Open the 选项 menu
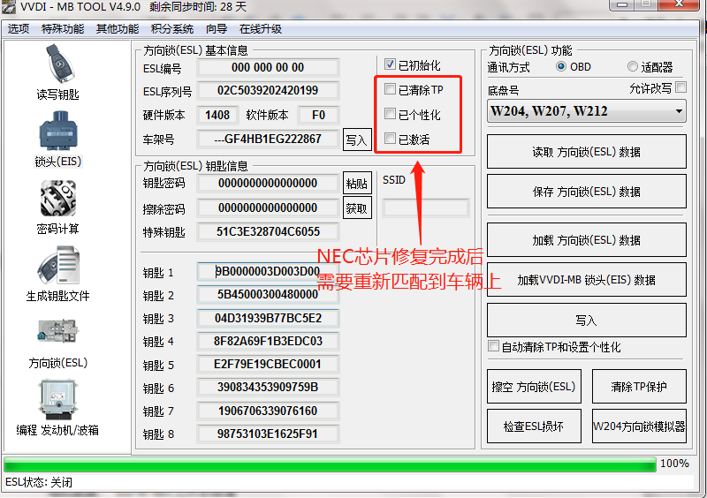This screenshot has width=707, height=498. pyautogui.click(x=19, y=29)
